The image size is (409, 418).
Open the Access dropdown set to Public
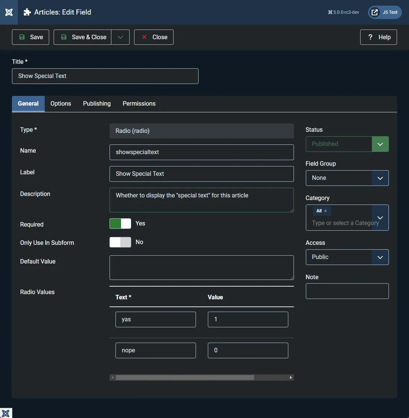(x=347, y=257)
